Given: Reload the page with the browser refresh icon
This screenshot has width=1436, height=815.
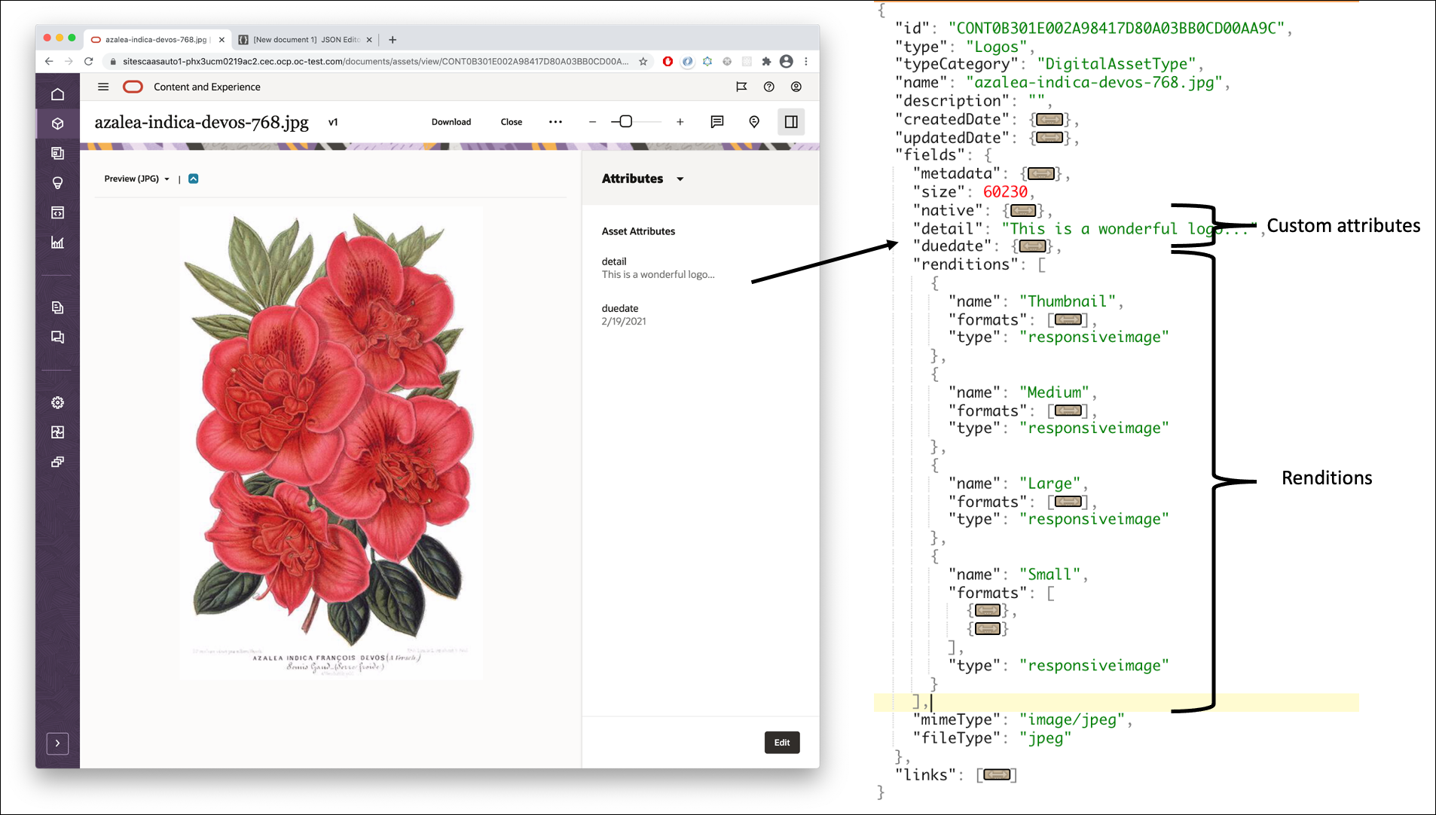Looking at the screenshot, I should (x=89, y=61).
